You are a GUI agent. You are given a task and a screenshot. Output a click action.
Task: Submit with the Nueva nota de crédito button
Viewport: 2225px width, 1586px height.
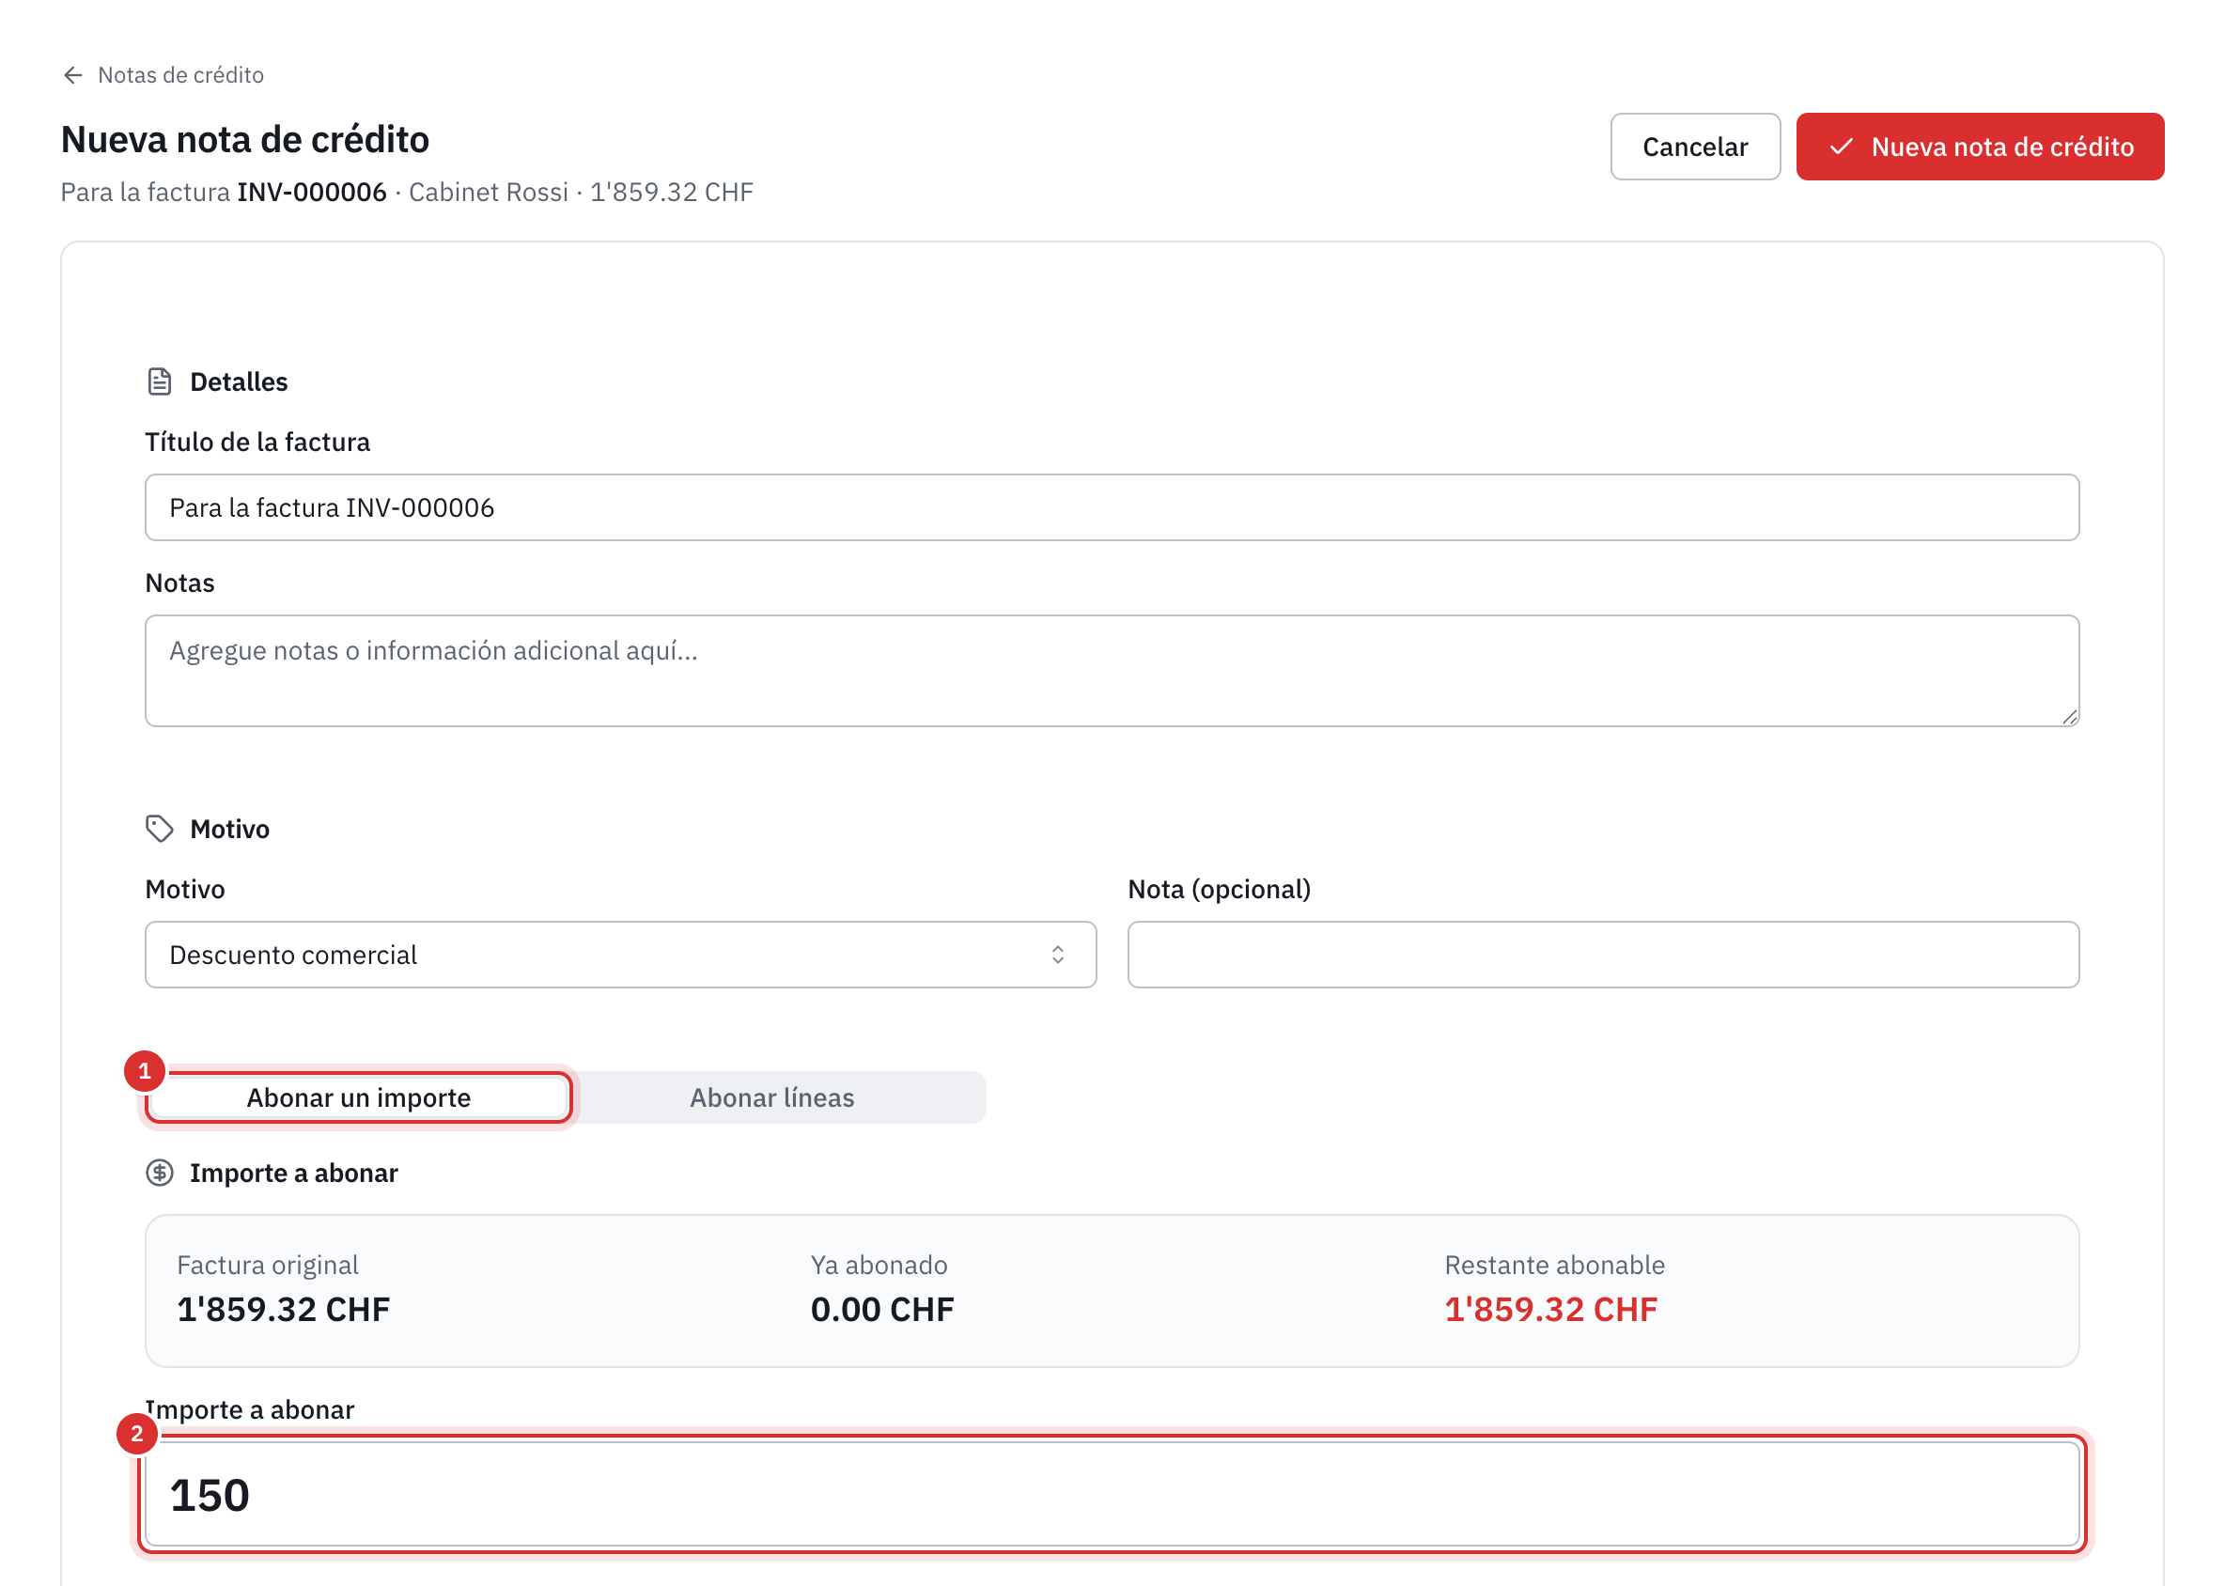(1980, 147)
